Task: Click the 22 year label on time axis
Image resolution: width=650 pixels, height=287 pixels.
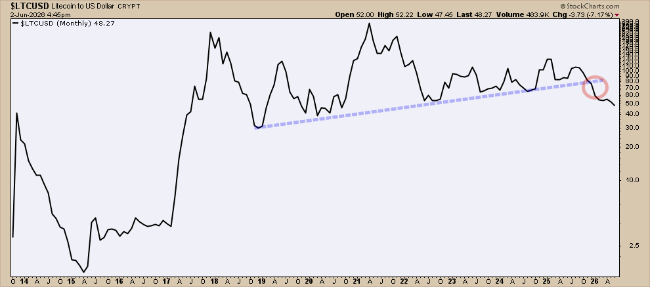Action: click(x=404, y=281)
